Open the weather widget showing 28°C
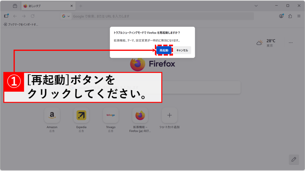The image size is (305, 171). (x=266, y=43)
